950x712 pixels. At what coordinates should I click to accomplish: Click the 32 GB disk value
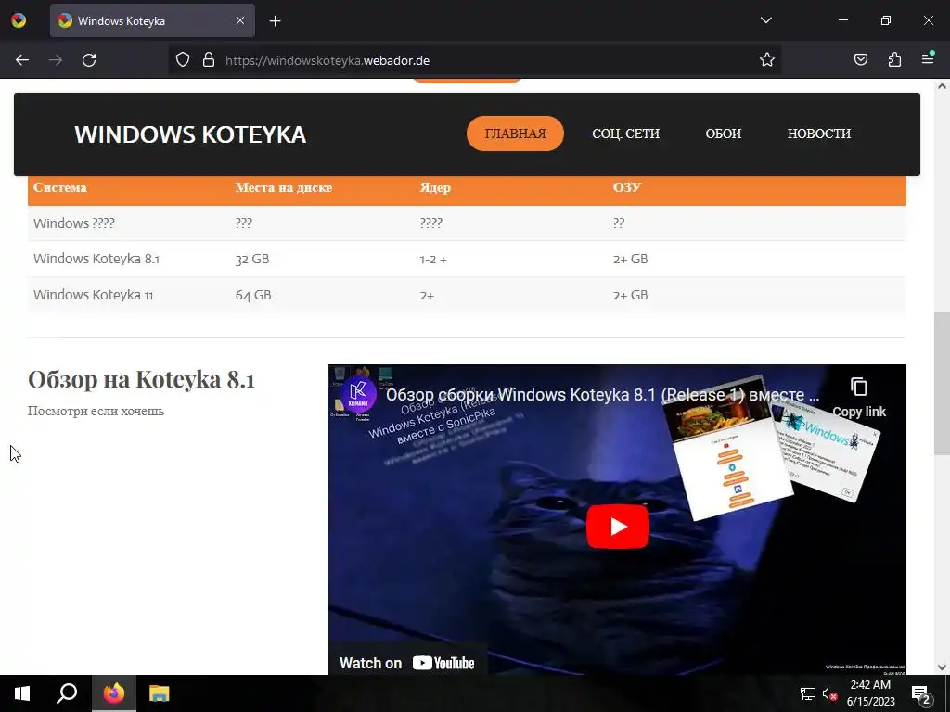click(252, 260)
